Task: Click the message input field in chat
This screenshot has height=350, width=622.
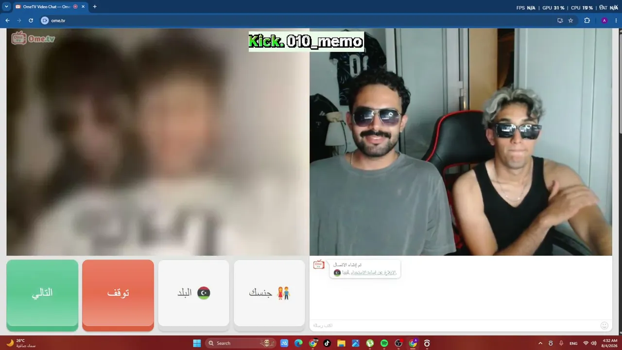Action: coord(456,325)
